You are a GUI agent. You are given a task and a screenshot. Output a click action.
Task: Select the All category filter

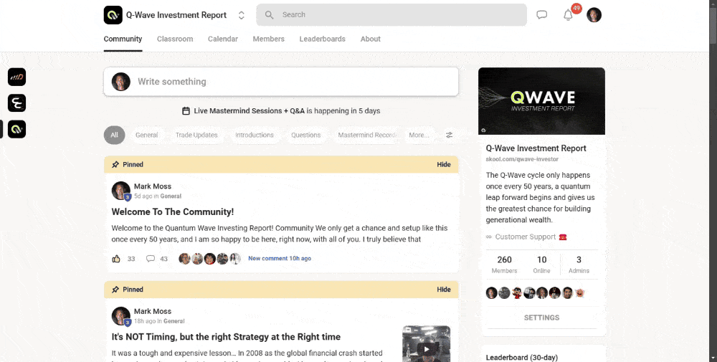point(114,135)
